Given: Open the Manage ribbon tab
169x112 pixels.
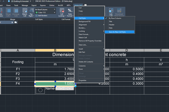Looking at the screenshot, I should pos(25,5).
